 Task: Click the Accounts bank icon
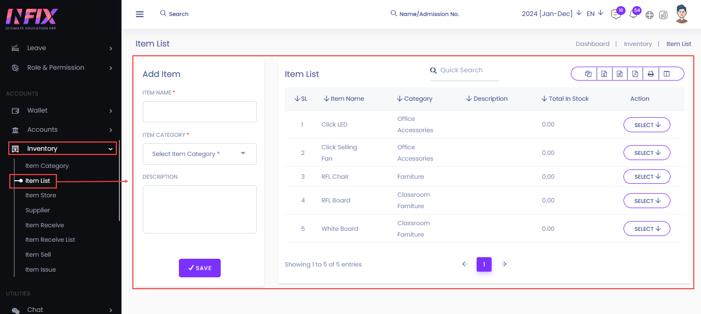pos(16,130)
